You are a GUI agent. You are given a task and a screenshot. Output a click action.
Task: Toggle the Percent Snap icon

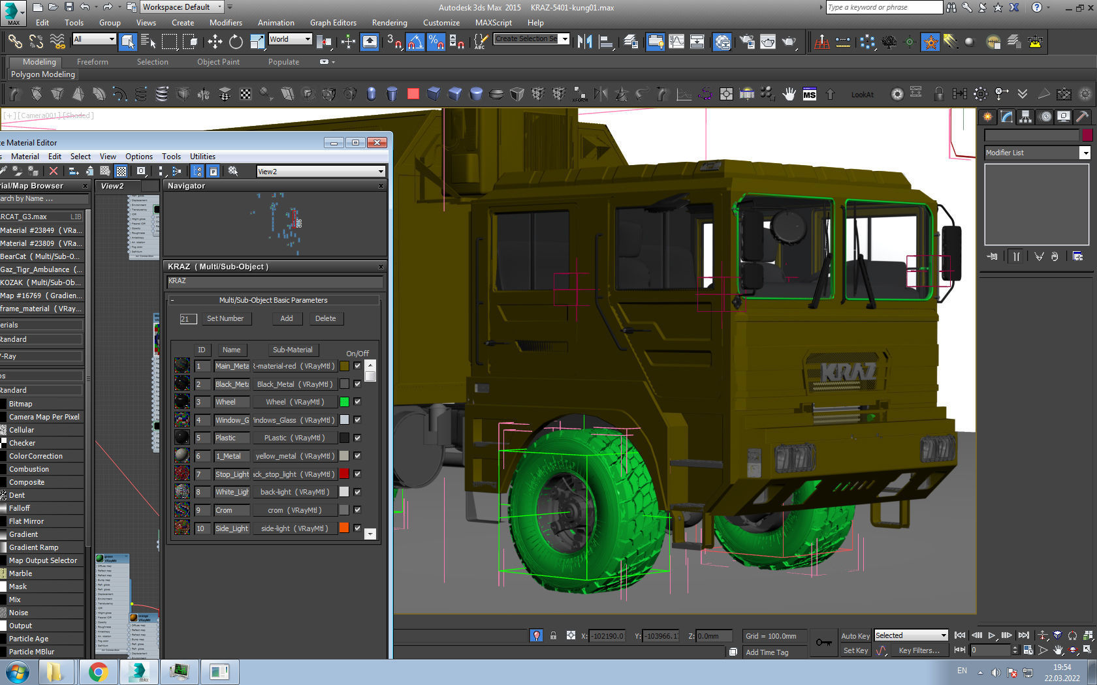(436, 42)
